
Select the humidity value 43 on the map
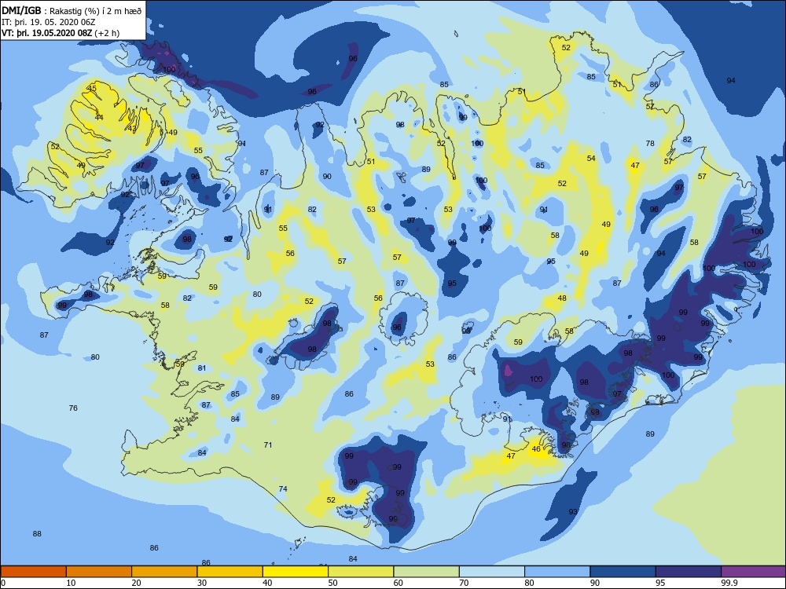(132, 129)
